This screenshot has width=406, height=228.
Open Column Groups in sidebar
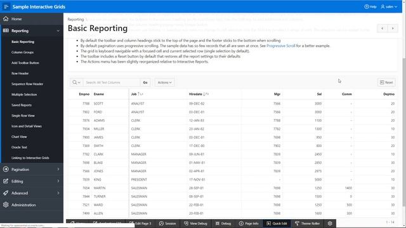(x=23, y=52)
